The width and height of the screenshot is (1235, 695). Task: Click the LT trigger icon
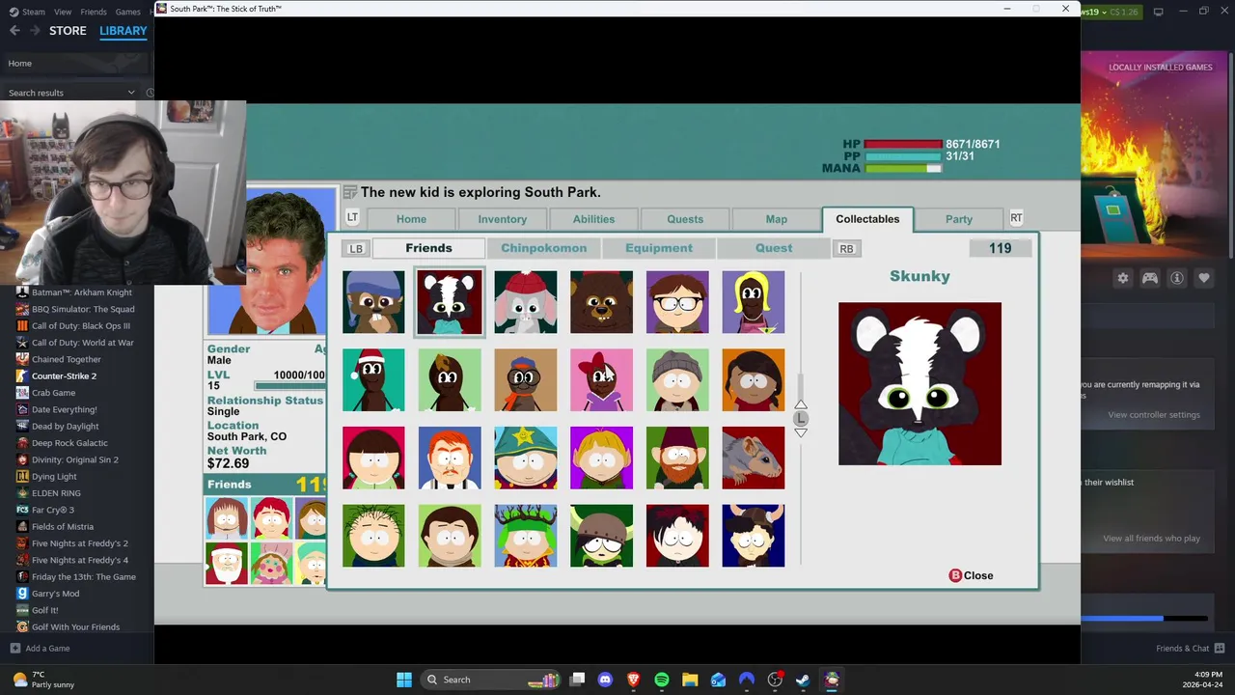[x=352, y=217]
